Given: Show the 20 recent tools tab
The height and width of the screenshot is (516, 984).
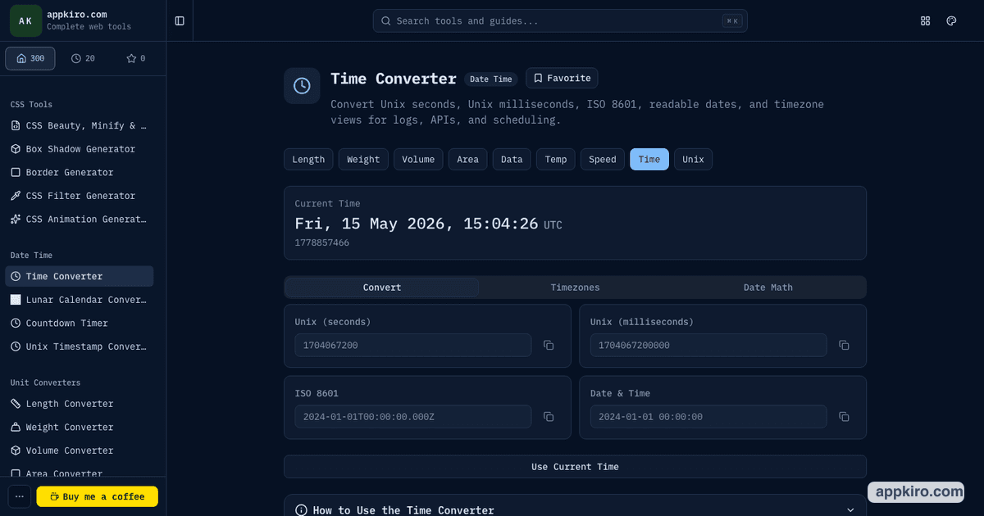Looking at the screenshot, I should click(83, 58).
